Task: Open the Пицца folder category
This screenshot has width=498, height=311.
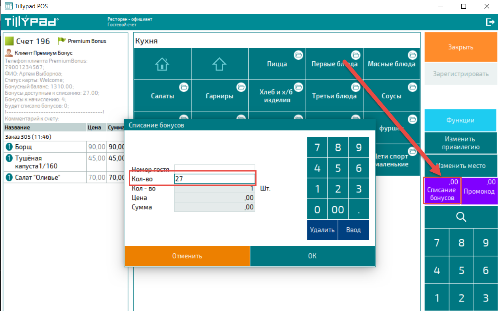Action: click(x=277, y=64)
